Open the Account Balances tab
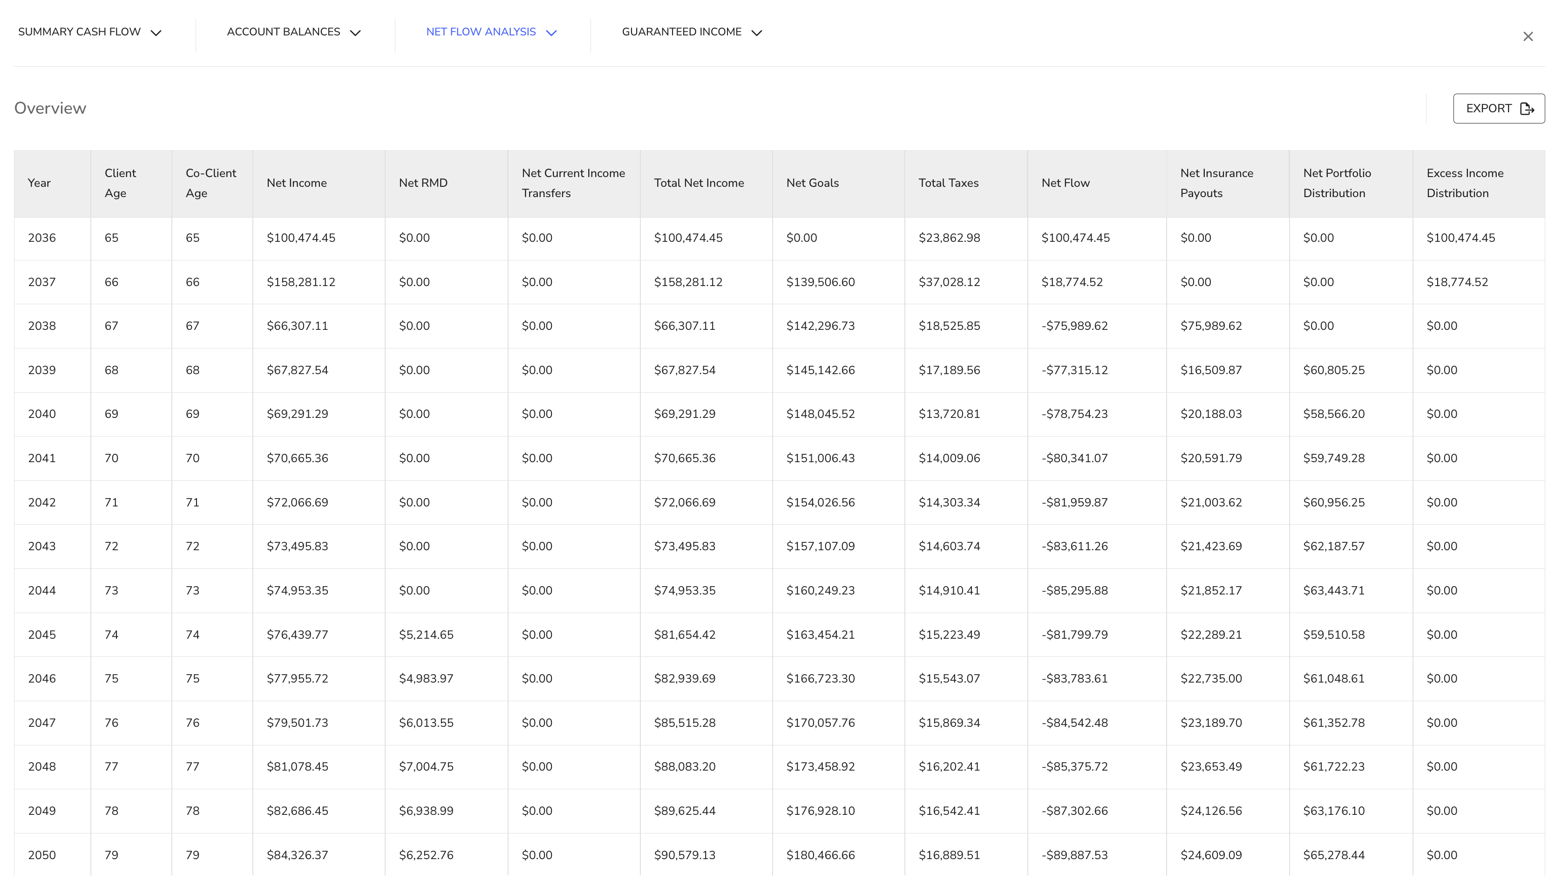 coord(284,32)
